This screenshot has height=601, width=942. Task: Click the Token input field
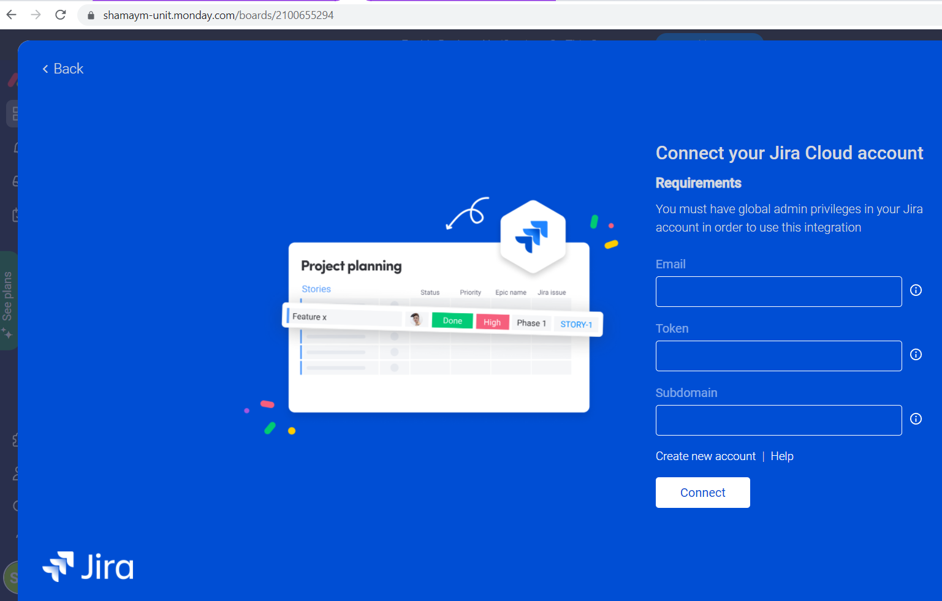(x=778, y=356)
